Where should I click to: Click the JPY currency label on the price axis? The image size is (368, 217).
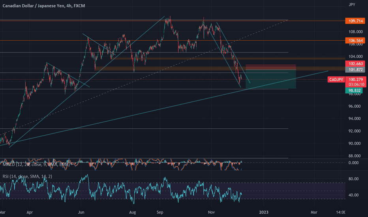[352, 5]
